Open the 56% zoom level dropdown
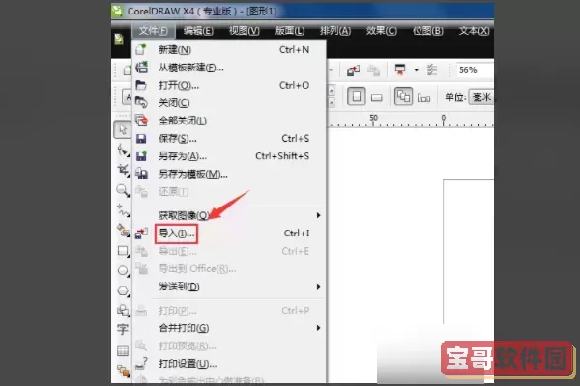 click(x=475, y=69)
